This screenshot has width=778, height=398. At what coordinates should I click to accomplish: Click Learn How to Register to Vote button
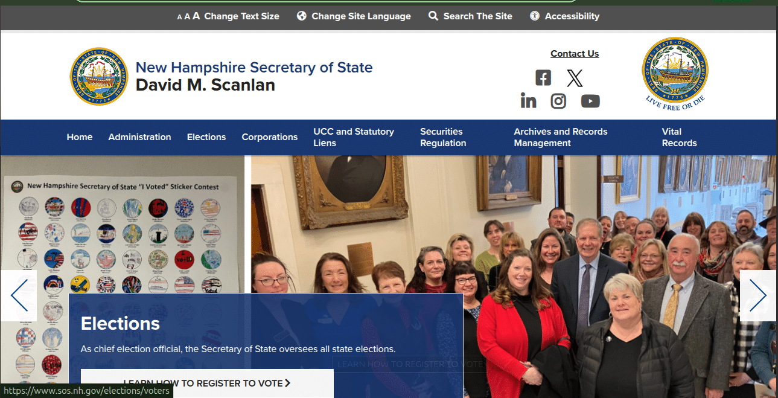click(x=207, y=383)
